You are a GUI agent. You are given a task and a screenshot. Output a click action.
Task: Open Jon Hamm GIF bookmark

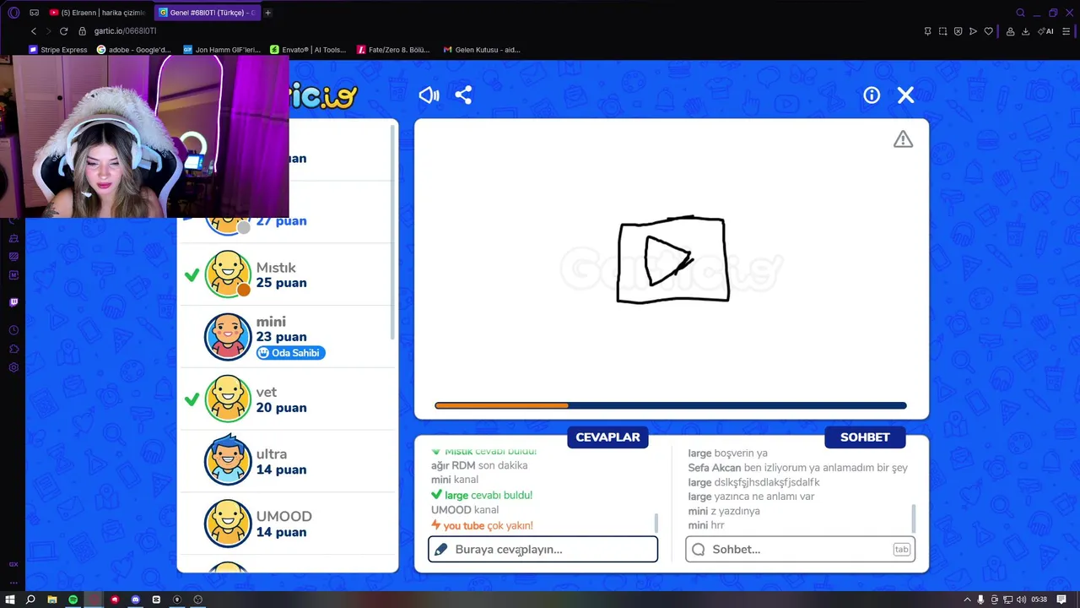223,50
